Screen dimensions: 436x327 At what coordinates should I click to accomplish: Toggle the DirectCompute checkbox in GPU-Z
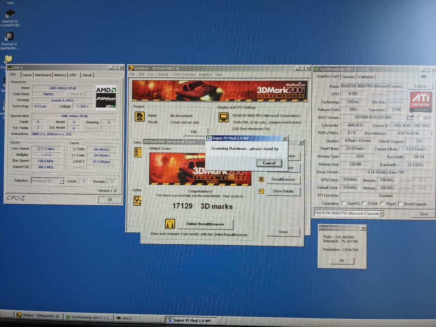(400, 204)
